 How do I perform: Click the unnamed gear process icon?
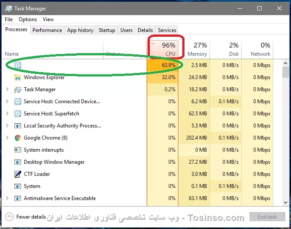coord(18,65)
